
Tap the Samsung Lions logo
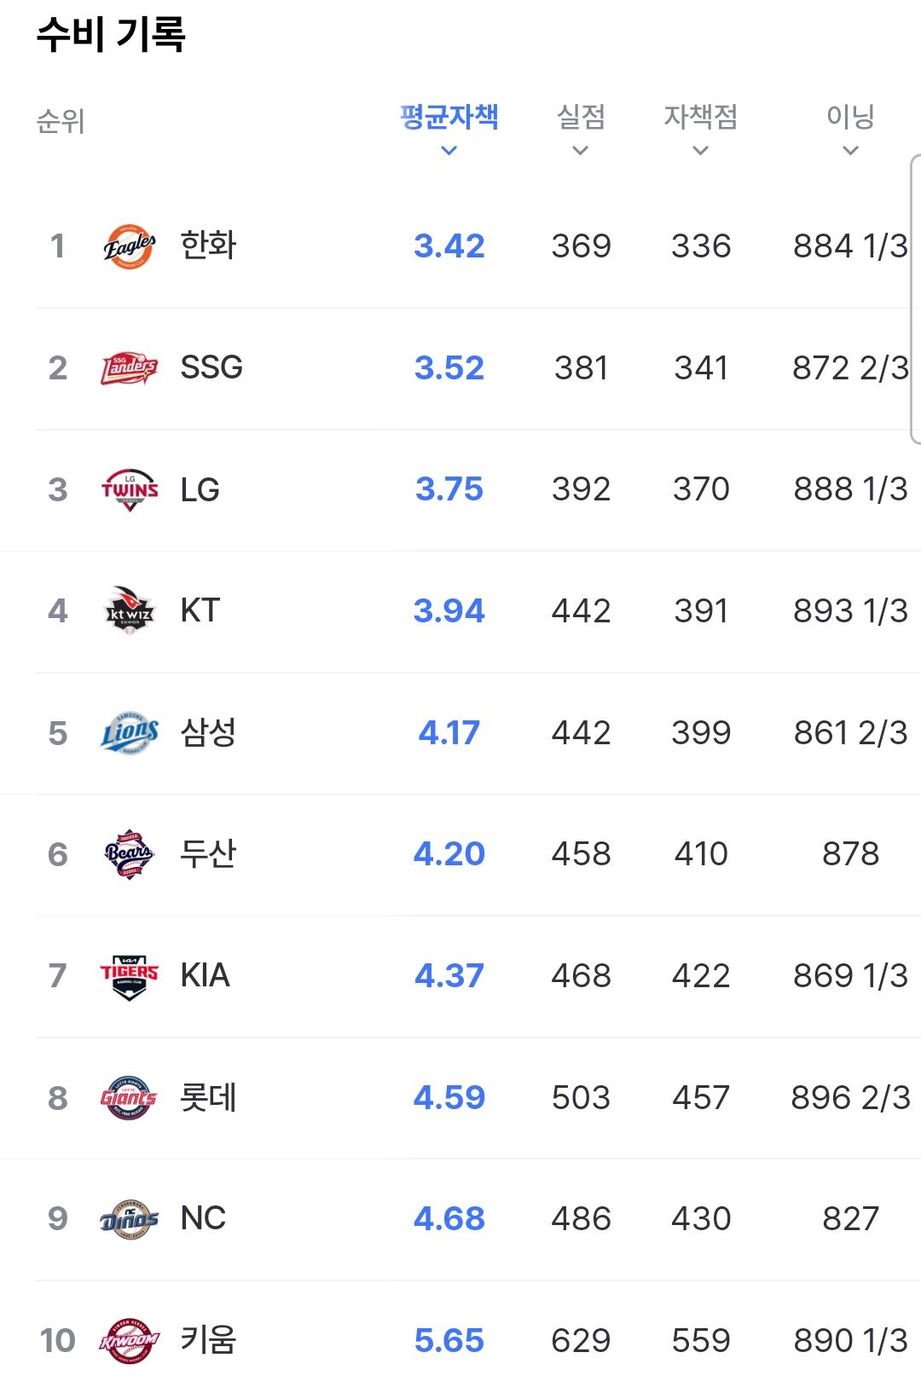pos(130,733)
